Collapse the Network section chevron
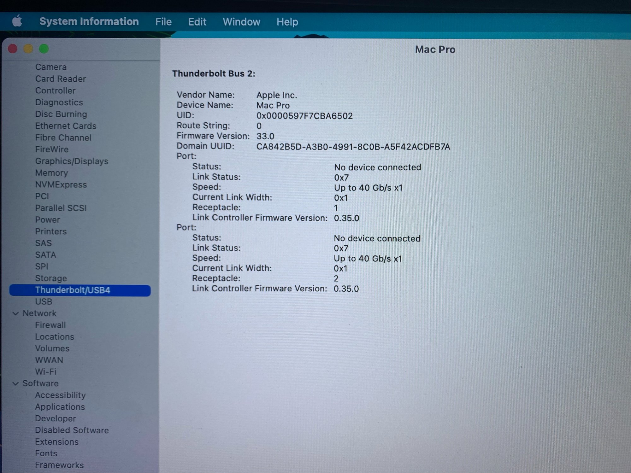This screenshot has width=631, height=473. click(x=15, y=313)
